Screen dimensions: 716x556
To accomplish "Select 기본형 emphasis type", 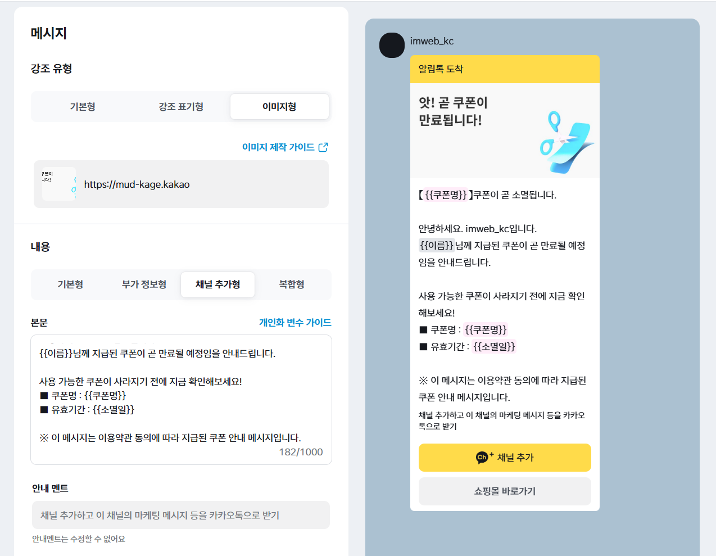I will point(83,107).
